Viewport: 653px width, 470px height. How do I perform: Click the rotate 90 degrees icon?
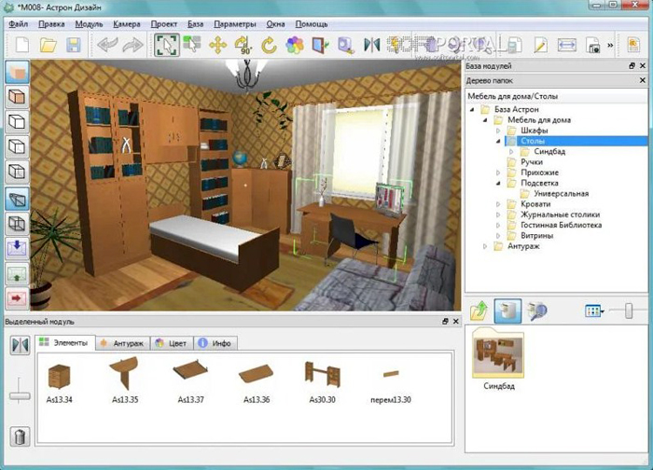pos(243,45)
